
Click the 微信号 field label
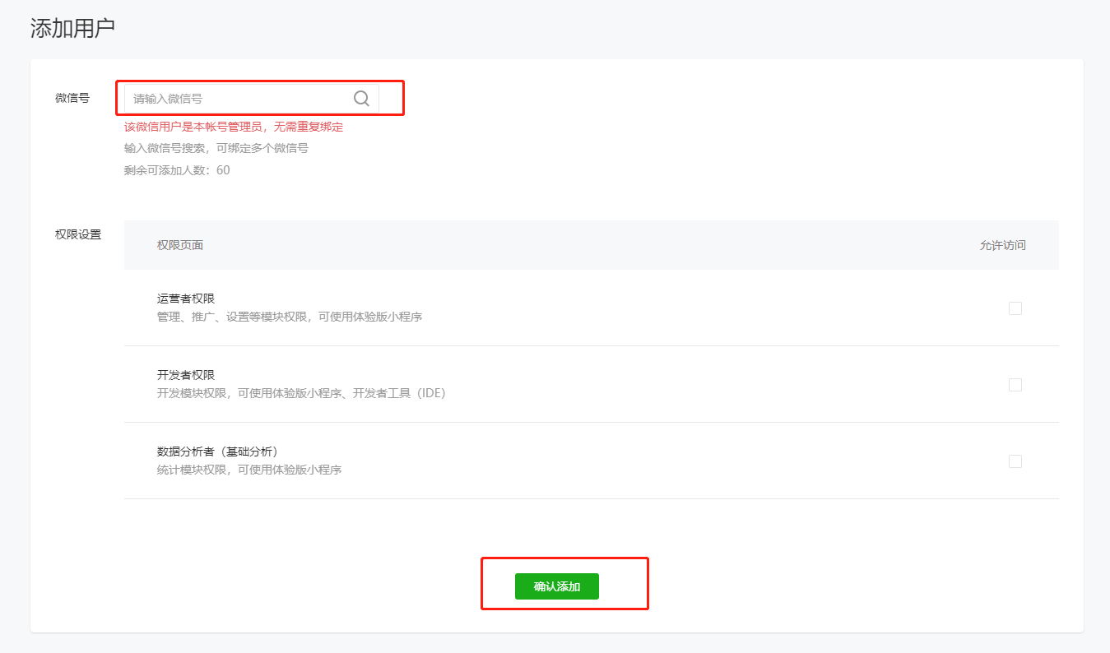pos(72,98)
